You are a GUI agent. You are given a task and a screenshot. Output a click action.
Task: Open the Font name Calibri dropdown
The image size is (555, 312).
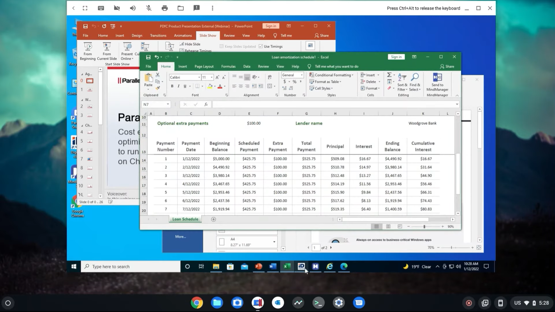click(x=199, y=77)
